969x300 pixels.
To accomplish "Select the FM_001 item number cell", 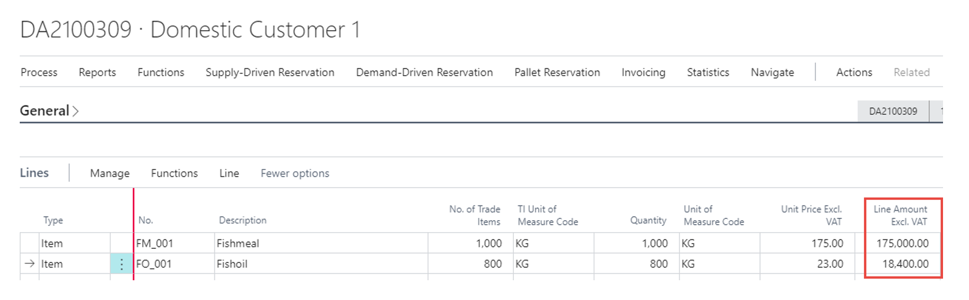I will tap(155, 243).
